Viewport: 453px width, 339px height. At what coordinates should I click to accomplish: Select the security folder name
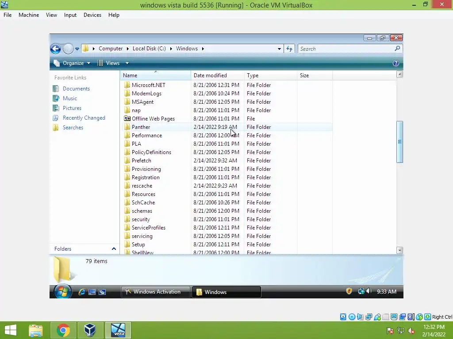(141, 219)
